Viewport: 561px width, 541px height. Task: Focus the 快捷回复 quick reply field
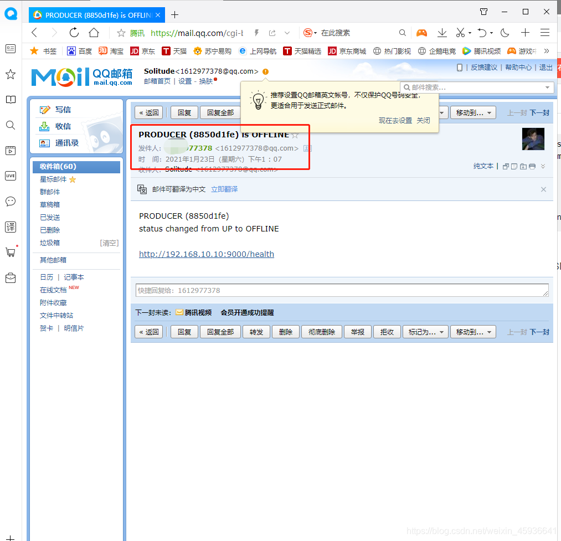(342, 290)
